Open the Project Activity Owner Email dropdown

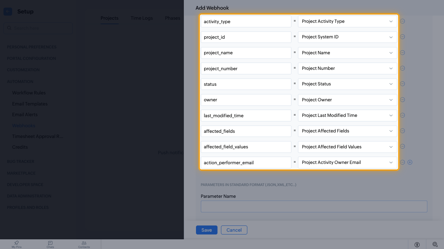pos(348,163)
